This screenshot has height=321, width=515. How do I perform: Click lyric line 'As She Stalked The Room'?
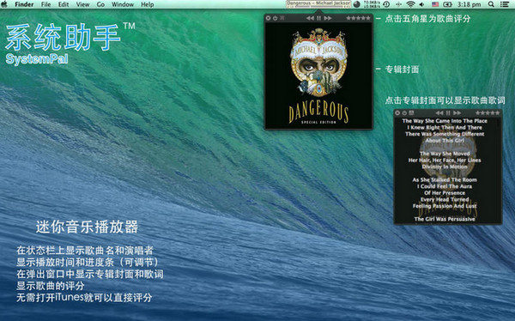(445, 179)
